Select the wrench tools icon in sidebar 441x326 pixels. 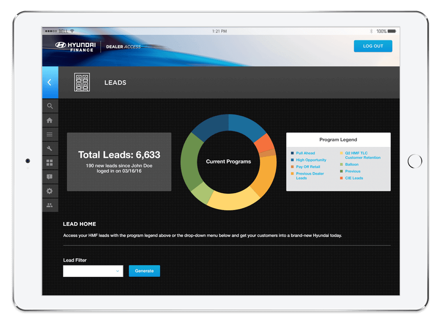point(50,149)
